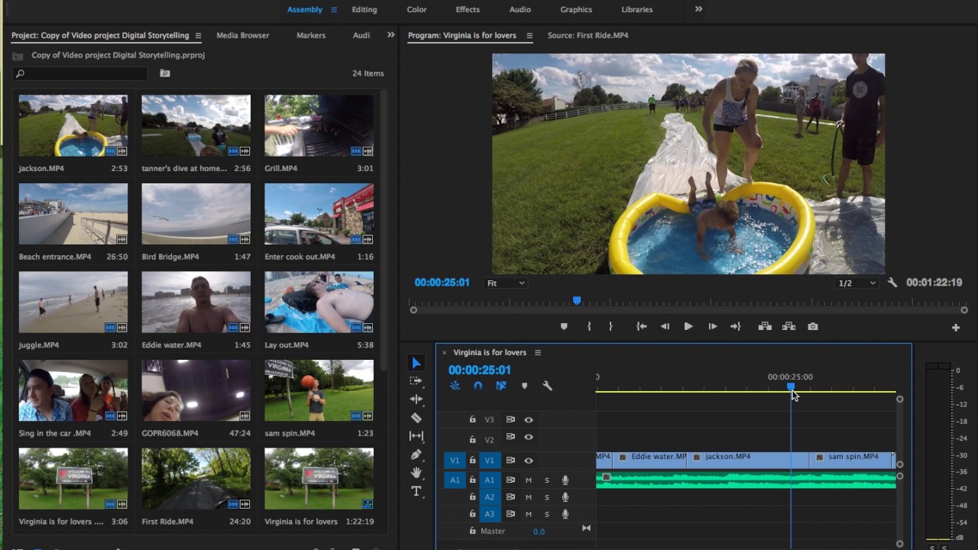Add a marker in Program monitor

pyautogui.click(x=564, y=326)
